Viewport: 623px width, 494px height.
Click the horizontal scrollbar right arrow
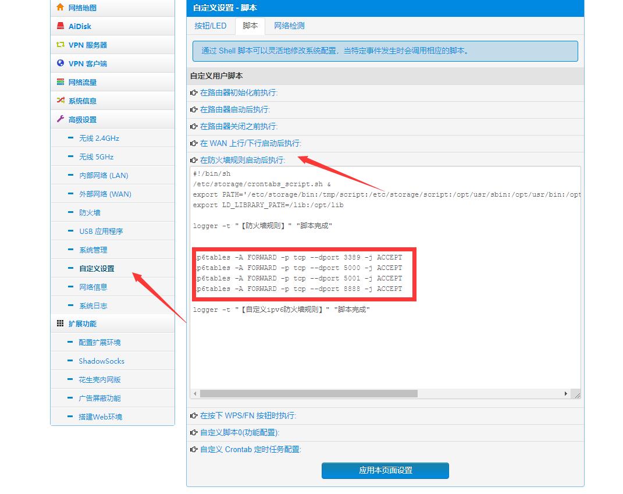click(565, 394)
